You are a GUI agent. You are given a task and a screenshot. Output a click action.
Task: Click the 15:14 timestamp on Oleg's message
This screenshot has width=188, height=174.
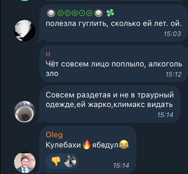tap(121, 165)
